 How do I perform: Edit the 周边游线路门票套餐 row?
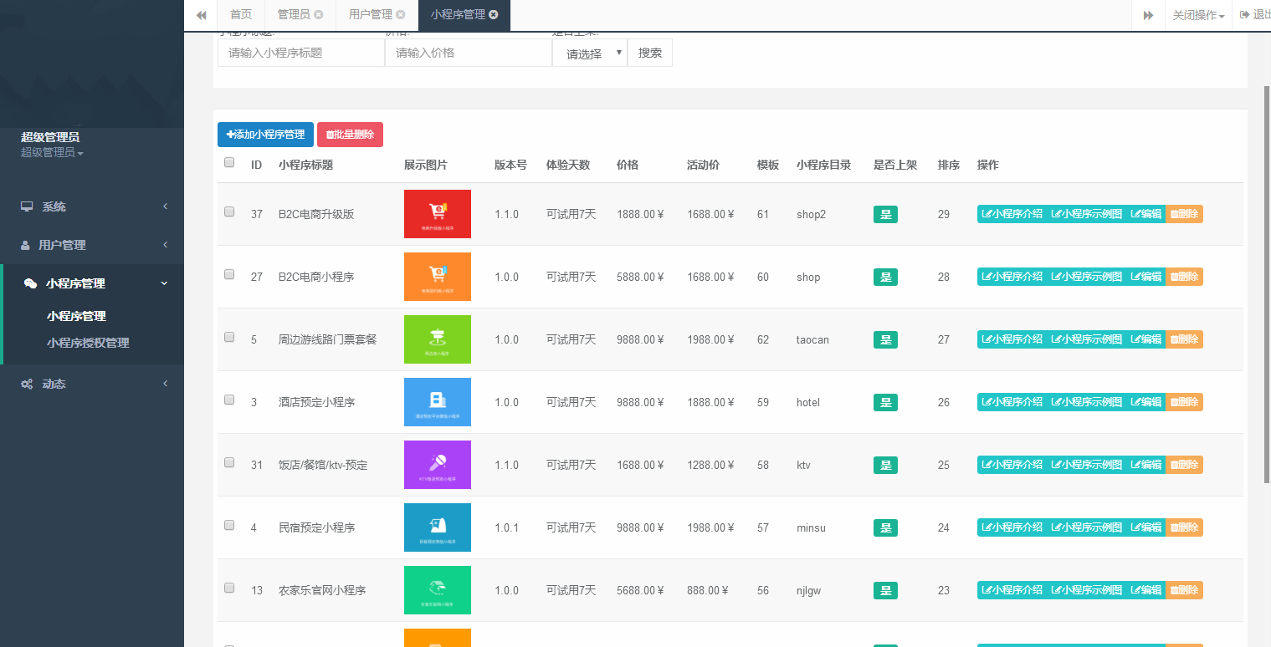1145,339
